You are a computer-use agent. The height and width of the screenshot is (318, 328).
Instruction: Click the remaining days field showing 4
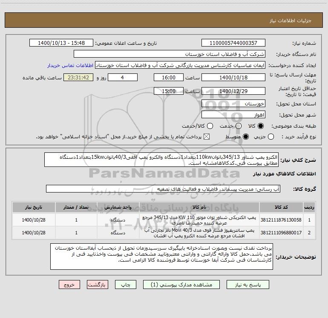click(123, 77)
